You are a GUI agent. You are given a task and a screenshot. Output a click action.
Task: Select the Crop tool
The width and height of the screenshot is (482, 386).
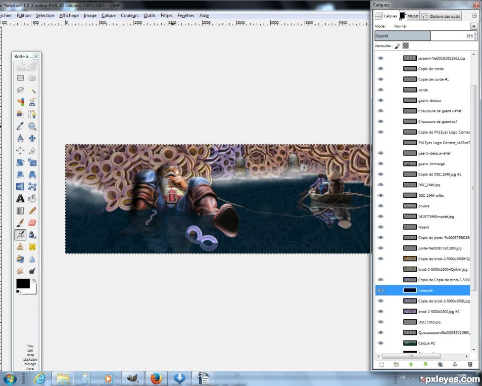tap(32, 150)
